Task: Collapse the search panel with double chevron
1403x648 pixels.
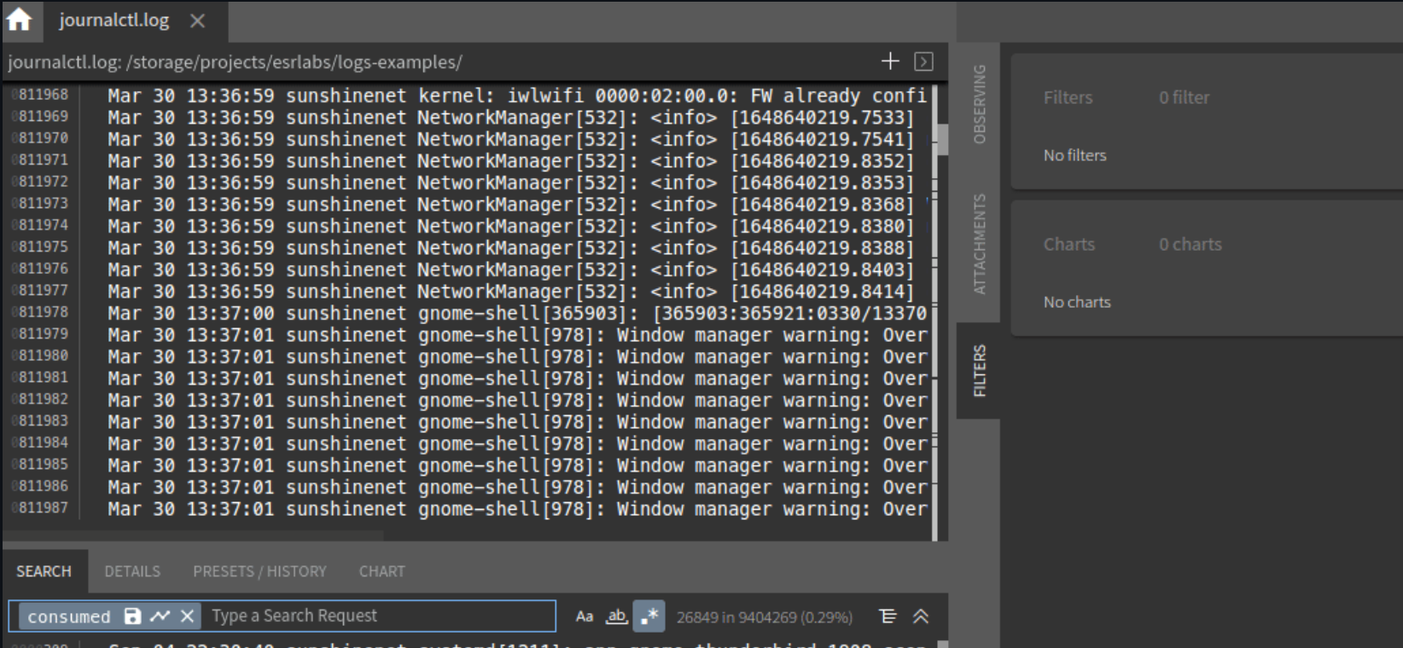Action: click(x=921, y=616)
